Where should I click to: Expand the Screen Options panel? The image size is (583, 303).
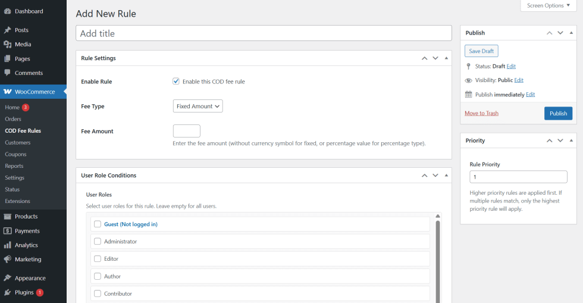548,6
